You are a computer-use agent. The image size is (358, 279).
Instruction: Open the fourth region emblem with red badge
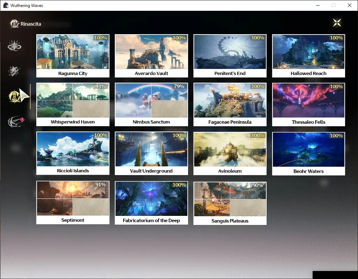click(x=16, y=122)
